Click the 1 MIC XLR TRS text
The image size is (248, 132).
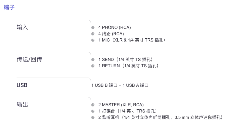pos(132,40)
